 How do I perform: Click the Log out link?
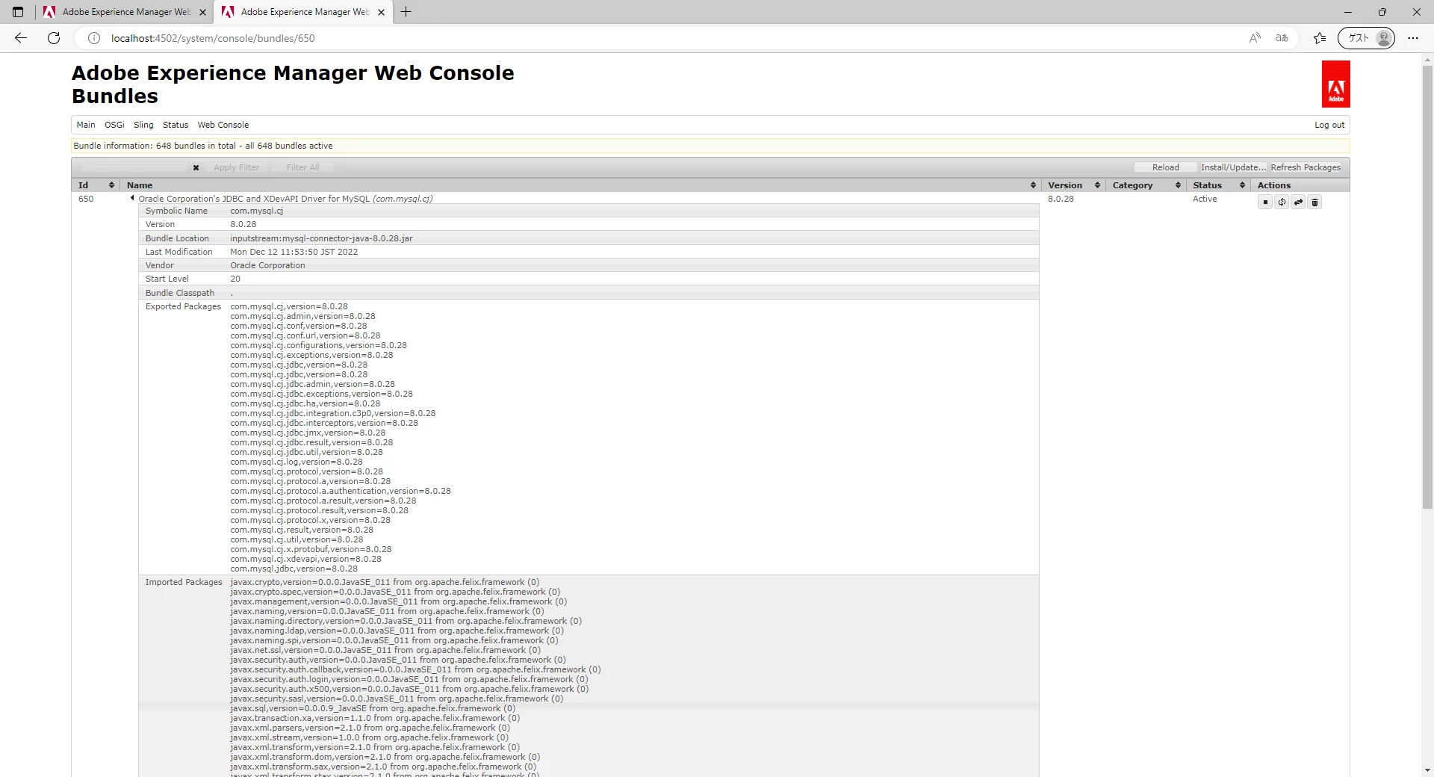click(x=1329, y=125)
